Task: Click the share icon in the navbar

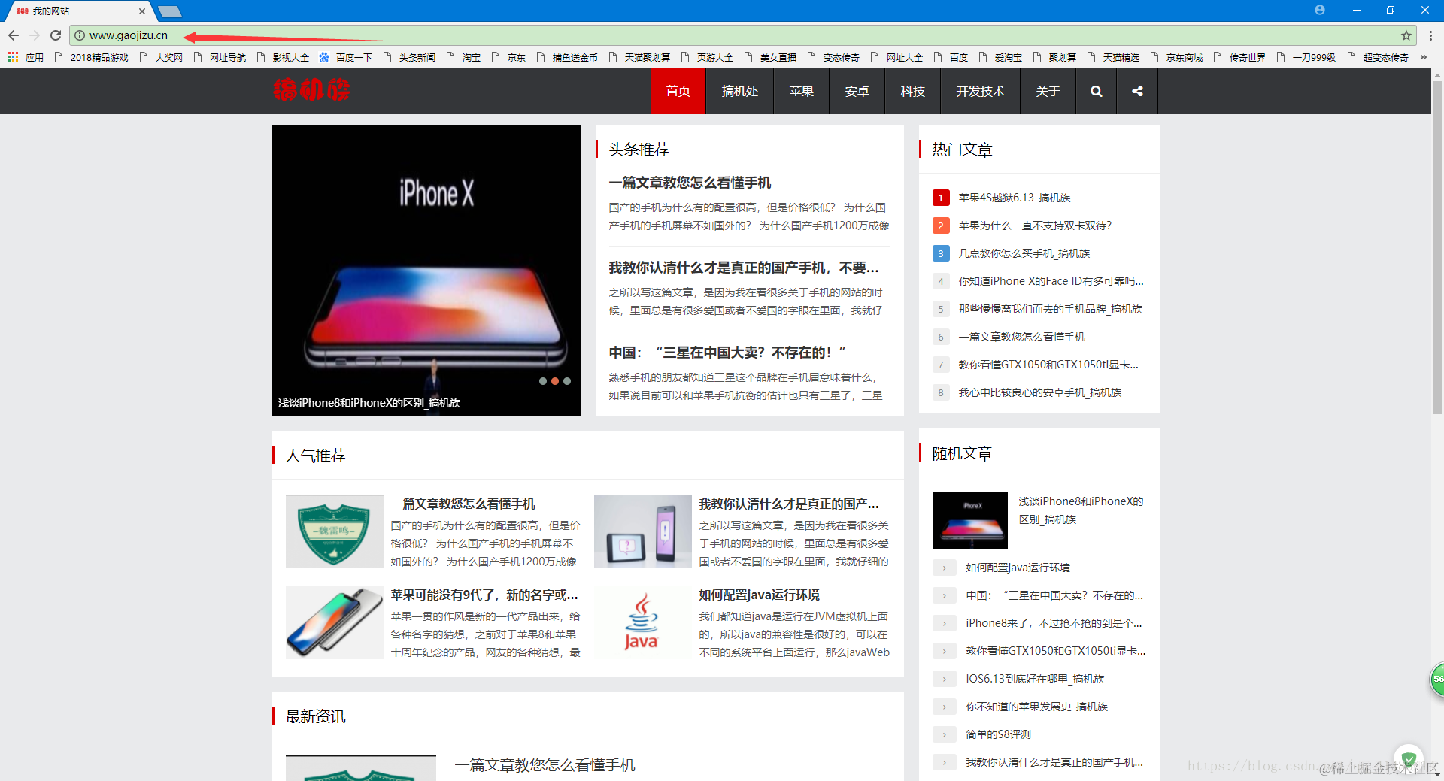Action: click(1137, 91)
